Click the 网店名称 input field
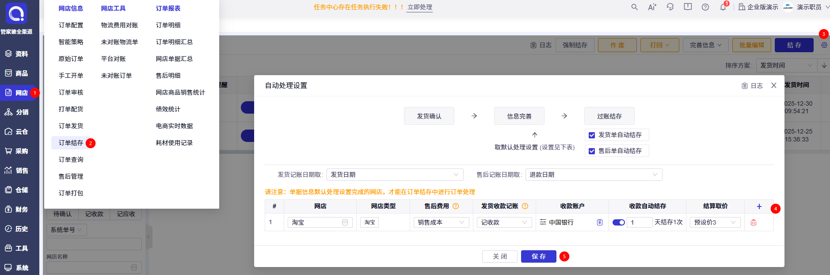This screenshot has height=275, width=830. [x=94, y=267]
